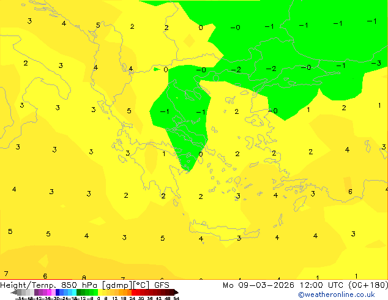Select the Height/Temp. 850 hPa title text
388x300 pixels.
(x=50, y=285)
